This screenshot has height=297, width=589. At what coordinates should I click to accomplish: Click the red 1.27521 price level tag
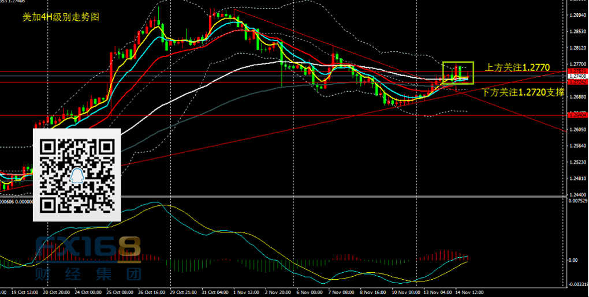(x=577, y=71)
